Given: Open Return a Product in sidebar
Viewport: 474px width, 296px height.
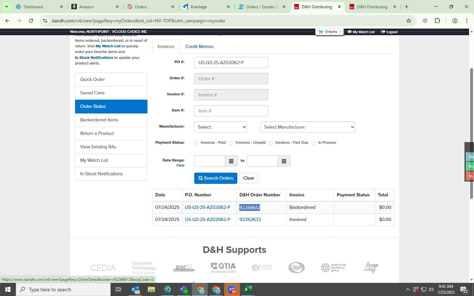Looking at the screenshot, I should [x=111, y=134].
